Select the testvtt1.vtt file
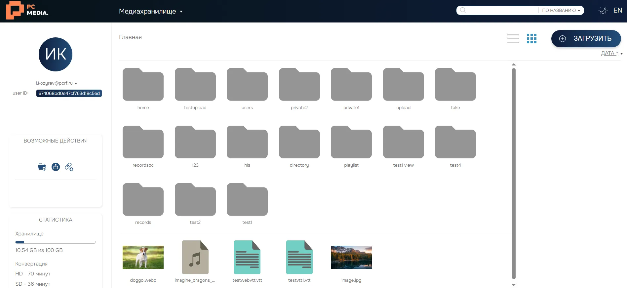This screenshot has width=627, height=288. 299,257
